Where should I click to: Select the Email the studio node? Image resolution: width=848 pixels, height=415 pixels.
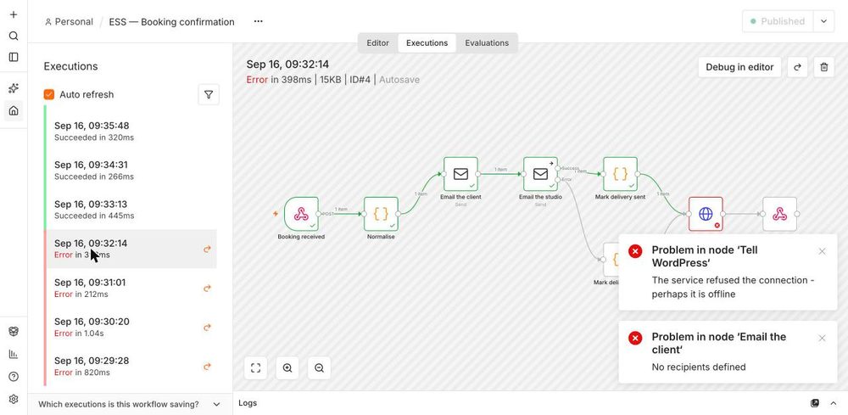[x=540, y=174]
